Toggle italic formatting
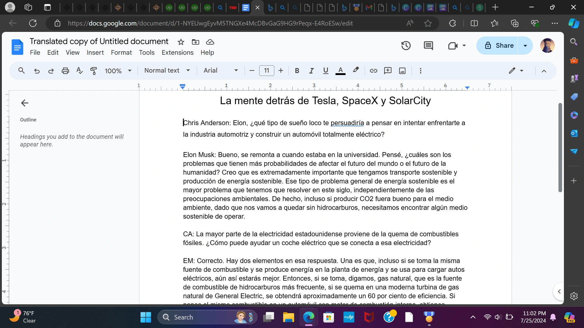 [311, 71]
